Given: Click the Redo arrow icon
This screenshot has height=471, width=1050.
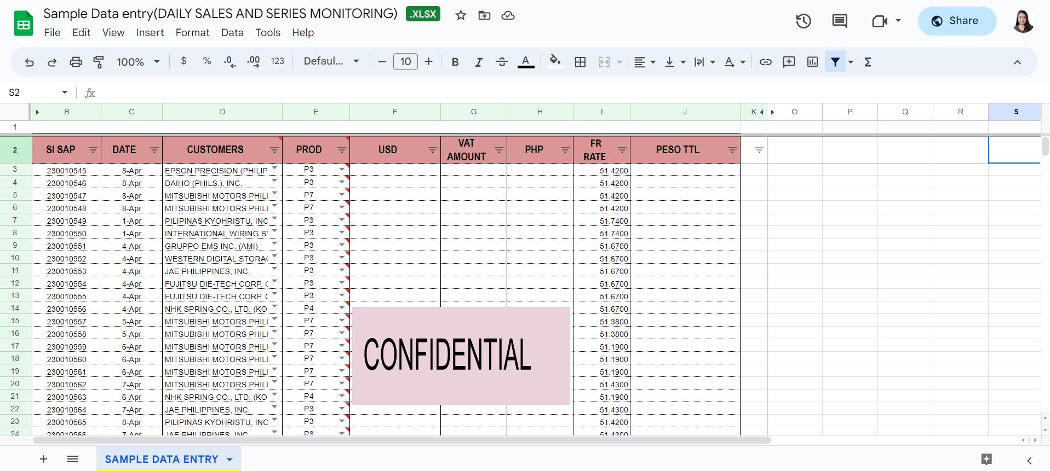Looking at the screenshot, I should (52, 62).
